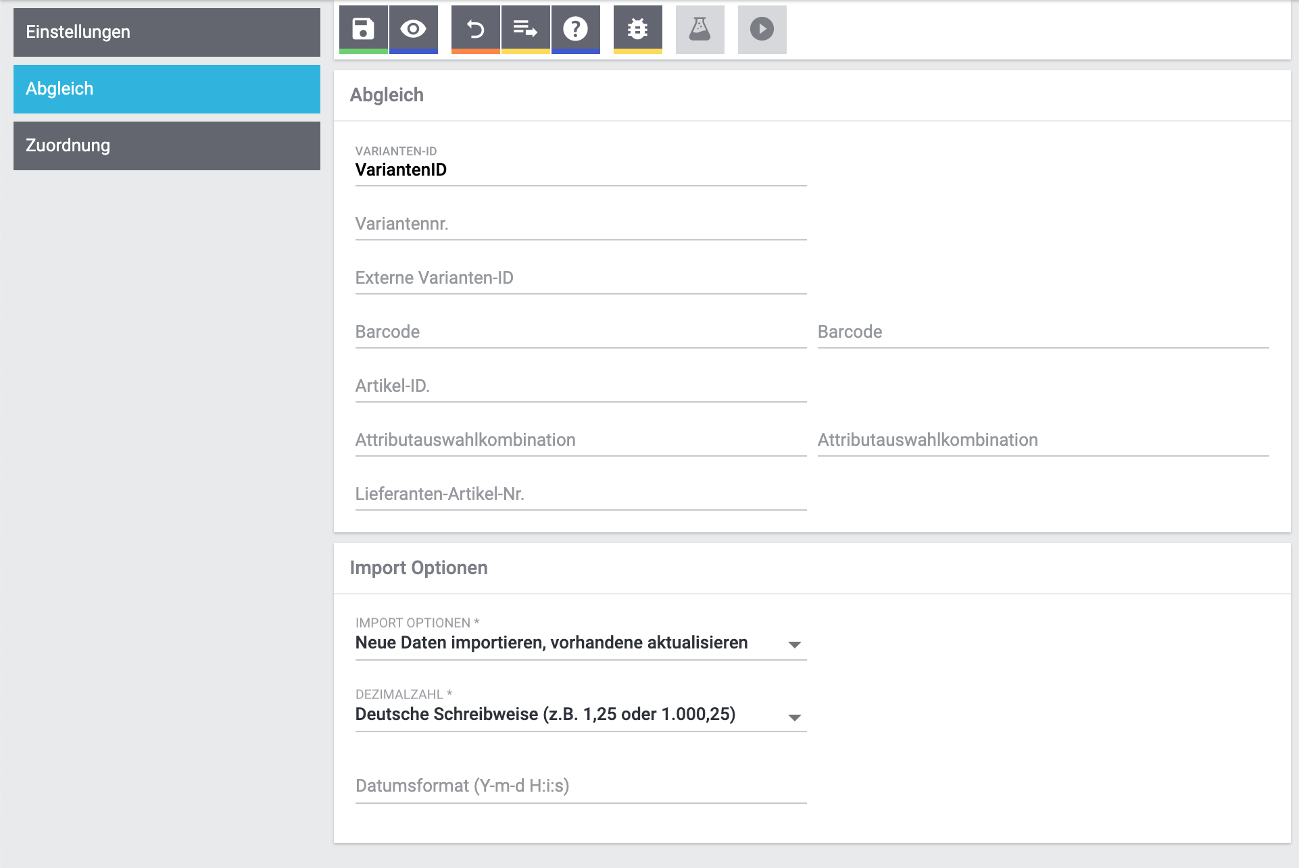Open the Dezimalzahl format dropdown

(x=580, y=715)
